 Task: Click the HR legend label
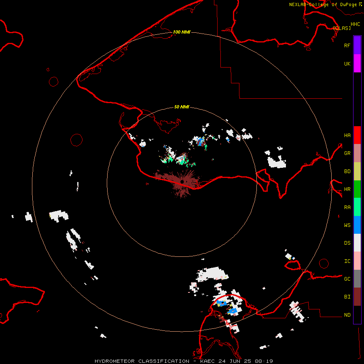click(347, 189)
